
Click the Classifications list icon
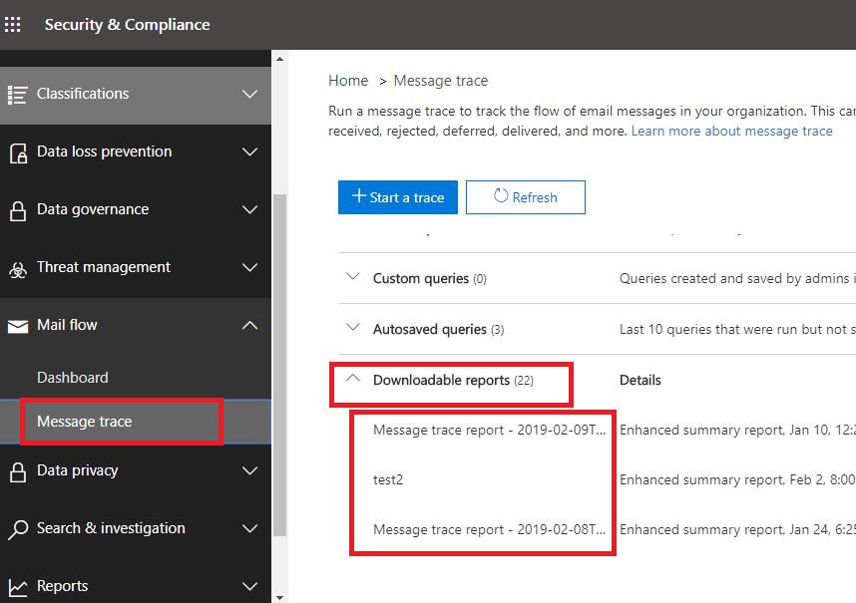[17, 95]
